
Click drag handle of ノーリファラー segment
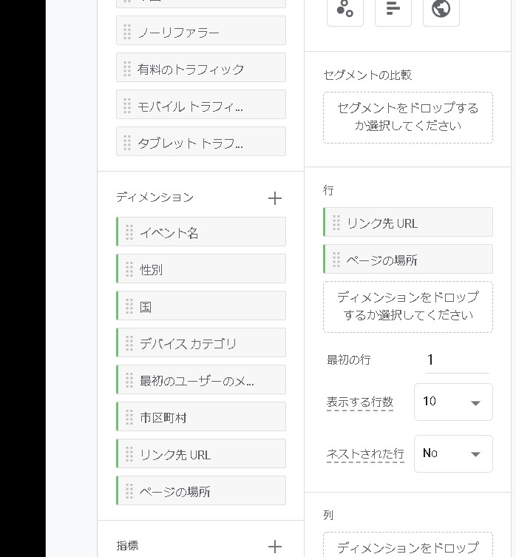click(127, 32)
